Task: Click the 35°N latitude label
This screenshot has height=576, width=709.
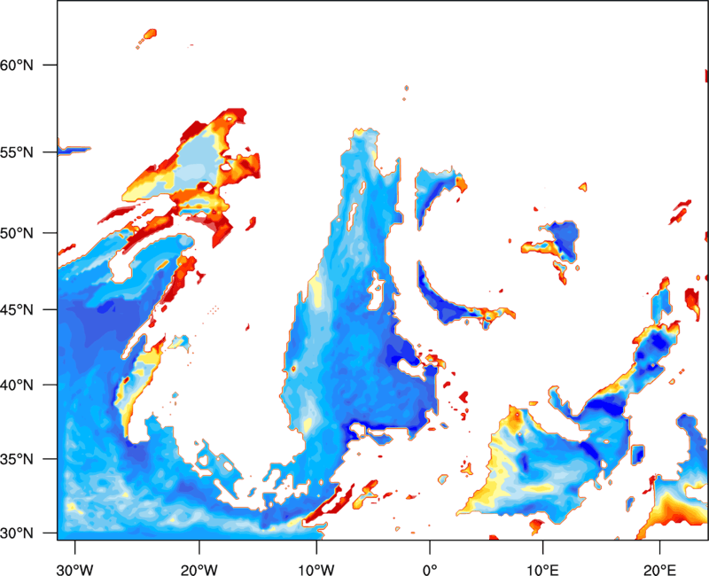Action: (x=17, y=459)
